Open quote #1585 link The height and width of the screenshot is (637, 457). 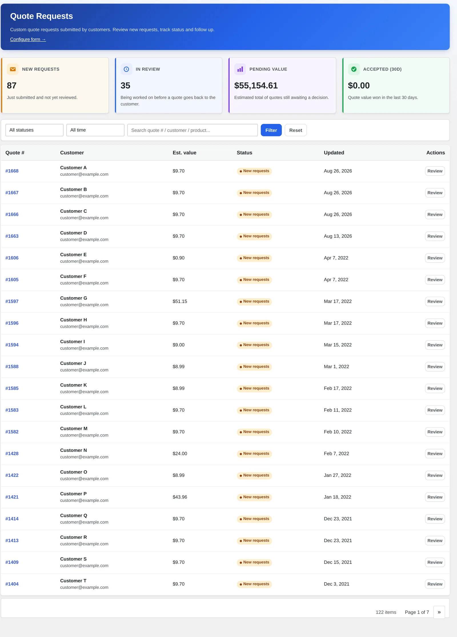[x=12, y=388]
